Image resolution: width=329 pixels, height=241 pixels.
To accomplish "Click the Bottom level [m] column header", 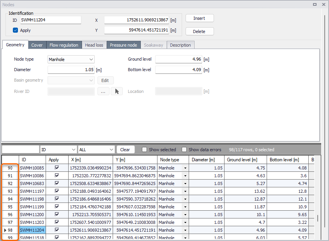I will (288, 160).
